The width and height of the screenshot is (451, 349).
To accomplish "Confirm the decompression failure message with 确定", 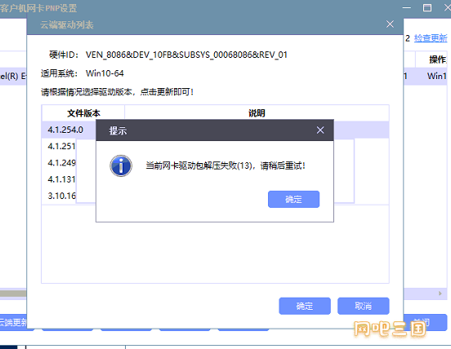I will (x=293, y=199).
